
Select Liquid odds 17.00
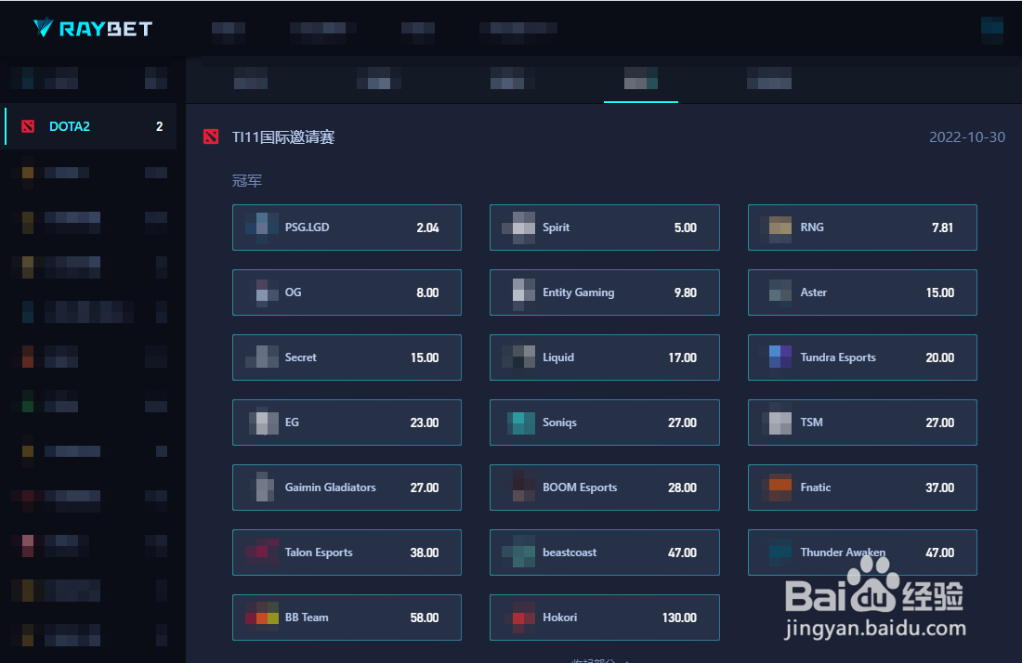pyautogui.click(x=604, y=357)
